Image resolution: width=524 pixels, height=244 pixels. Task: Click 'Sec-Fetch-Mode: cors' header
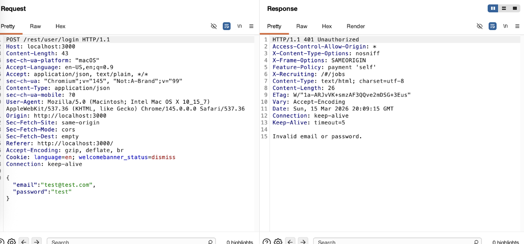(41, 129)
